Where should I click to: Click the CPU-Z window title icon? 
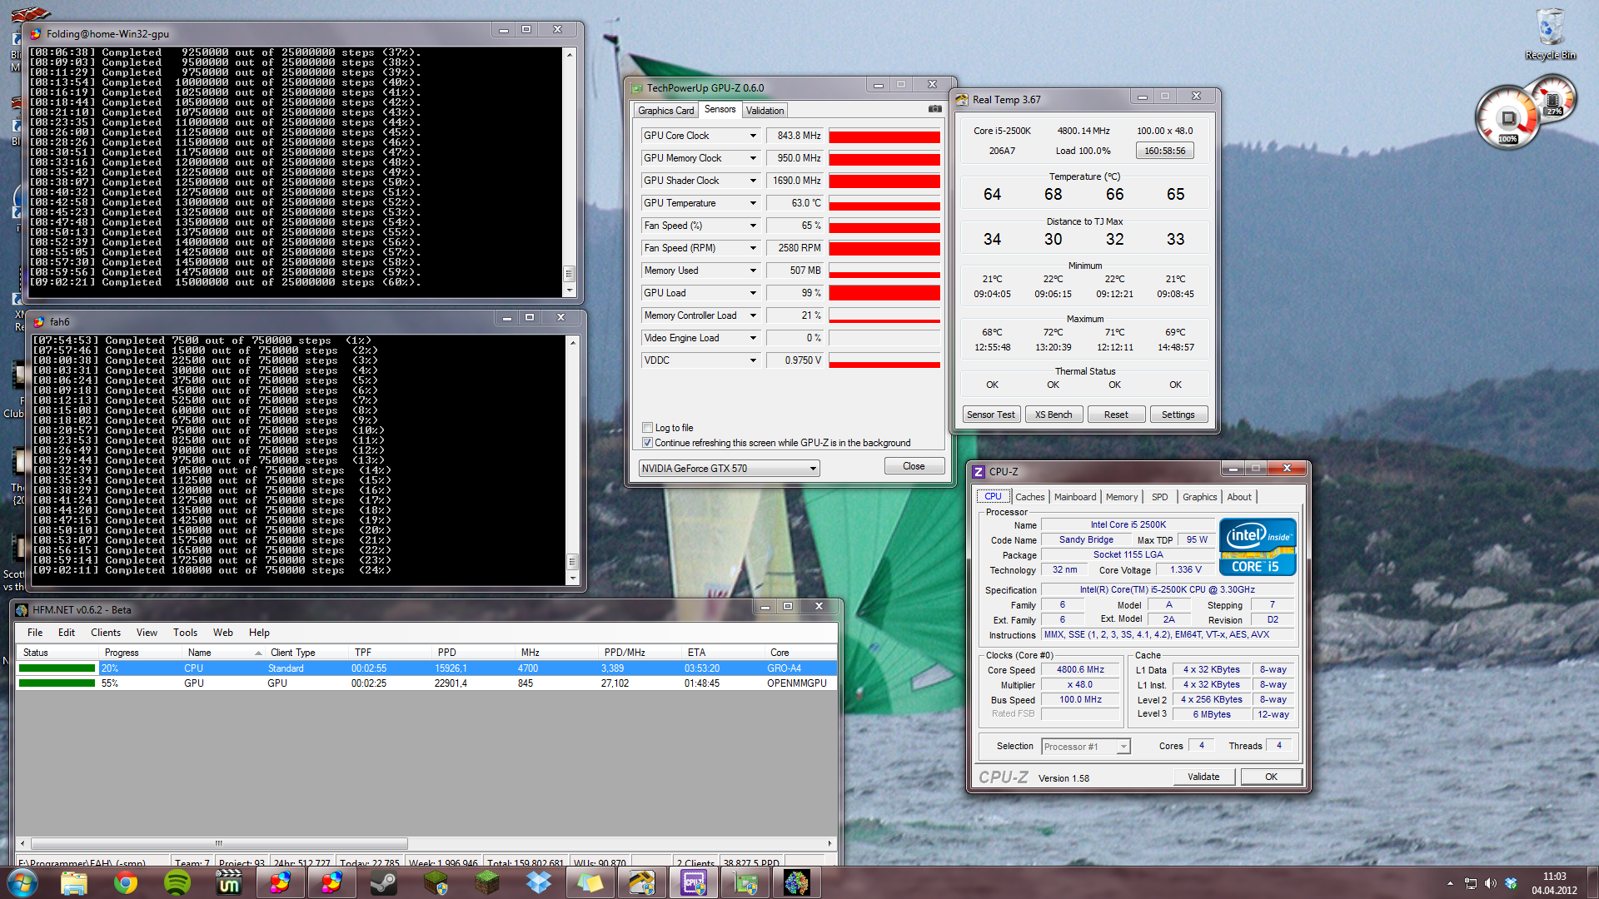(979, 471)
